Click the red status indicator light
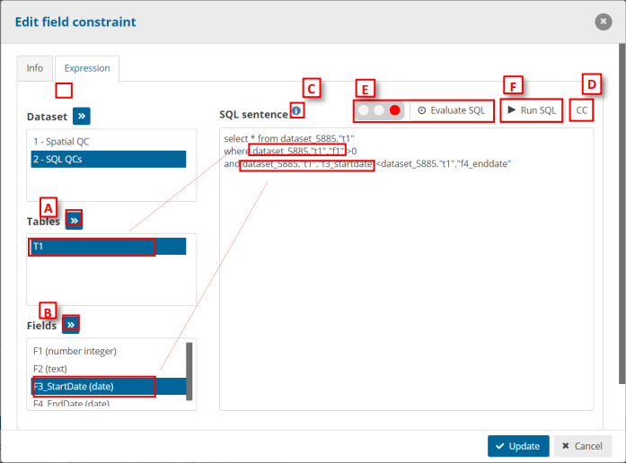This screenshot has width=626, height=463. (394, 110)
